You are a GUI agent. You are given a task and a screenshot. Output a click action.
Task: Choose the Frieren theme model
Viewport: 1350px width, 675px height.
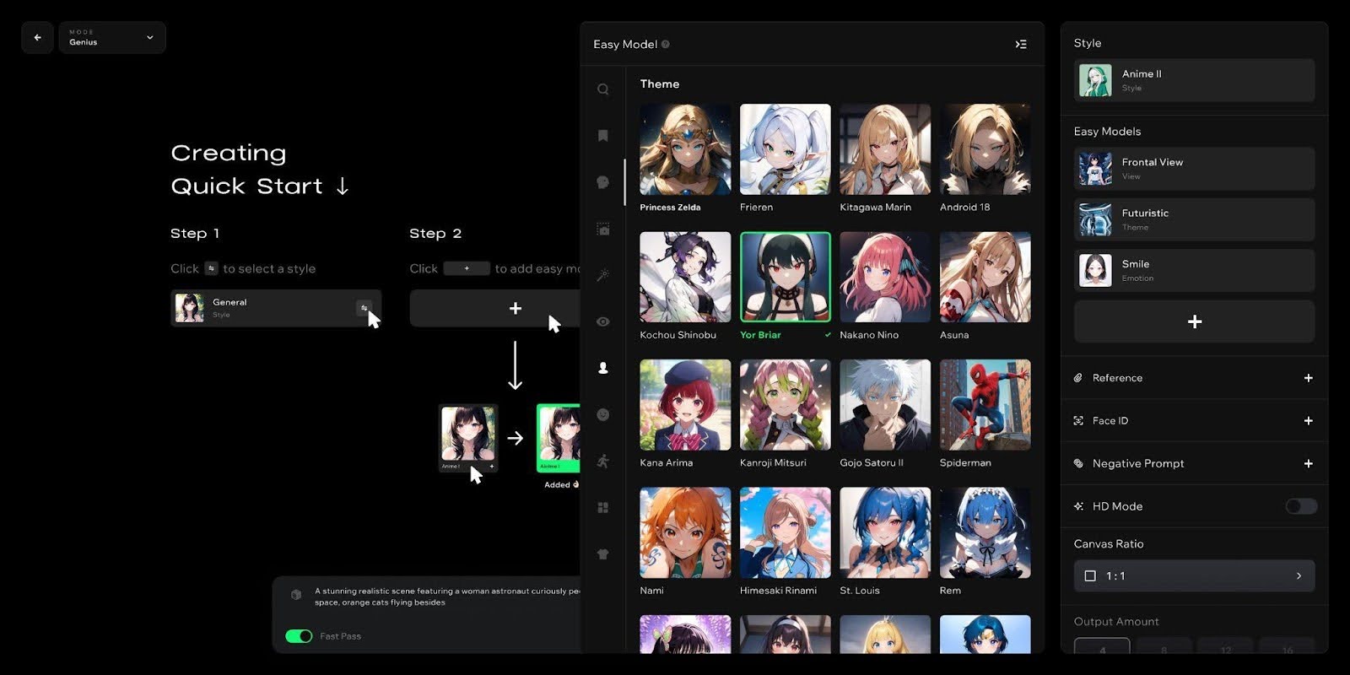pos(785,149)
